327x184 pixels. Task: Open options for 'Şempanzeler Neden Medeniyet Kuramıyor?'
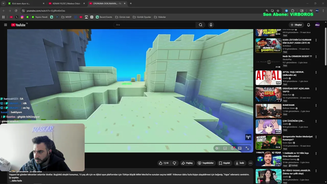pos(316,137)
